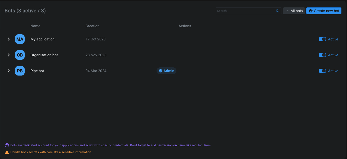Click the search magnifier icon
347x159 pixels.
pos(277,11)
